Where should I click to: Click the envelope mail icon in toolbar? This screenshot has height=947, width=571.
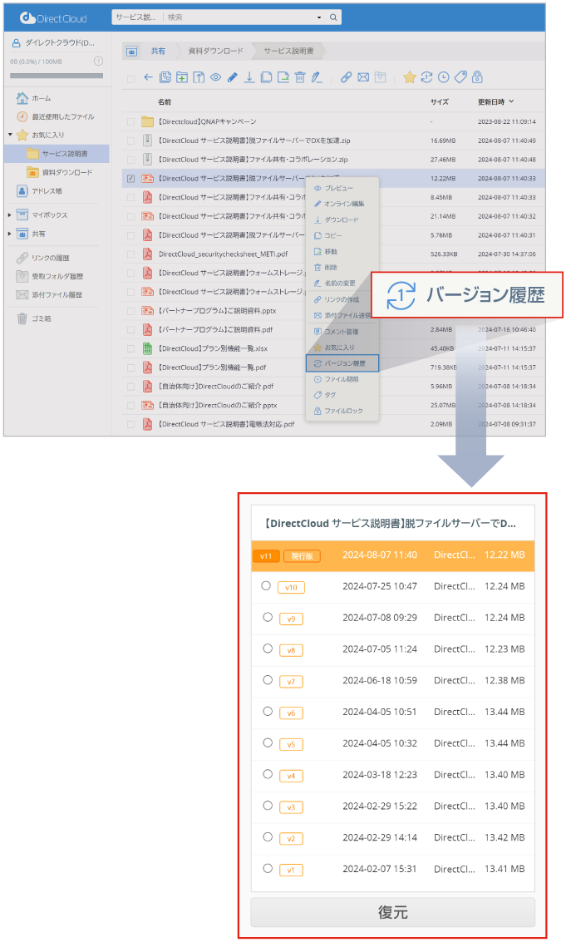(x=362, y=77)
